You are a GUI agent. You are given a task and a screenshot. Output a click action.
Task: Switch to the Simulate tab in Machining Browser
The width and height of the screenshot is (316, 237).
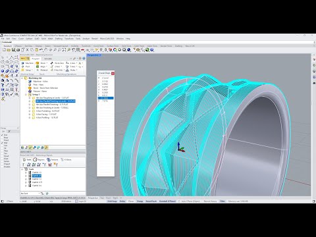click(48, 59)
